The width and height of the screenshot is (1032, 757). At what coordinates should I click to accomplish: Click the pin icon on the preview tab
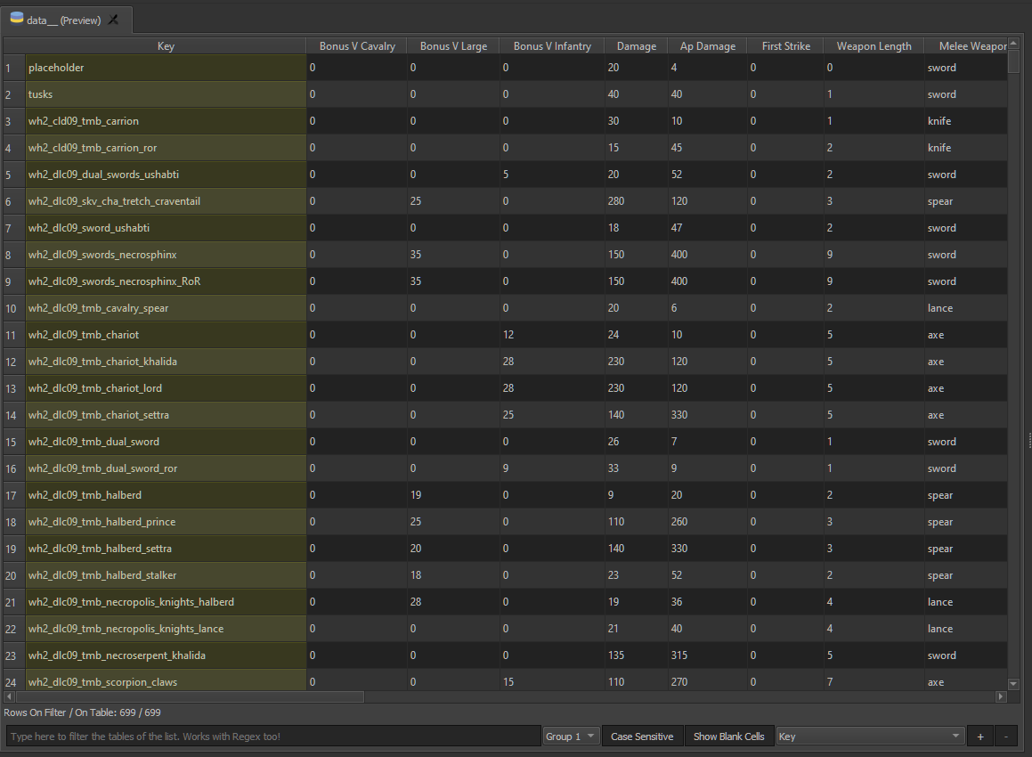tap(112, 19)
